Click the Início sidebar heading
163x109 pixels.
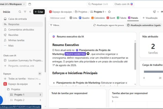(x=7, y=12)
